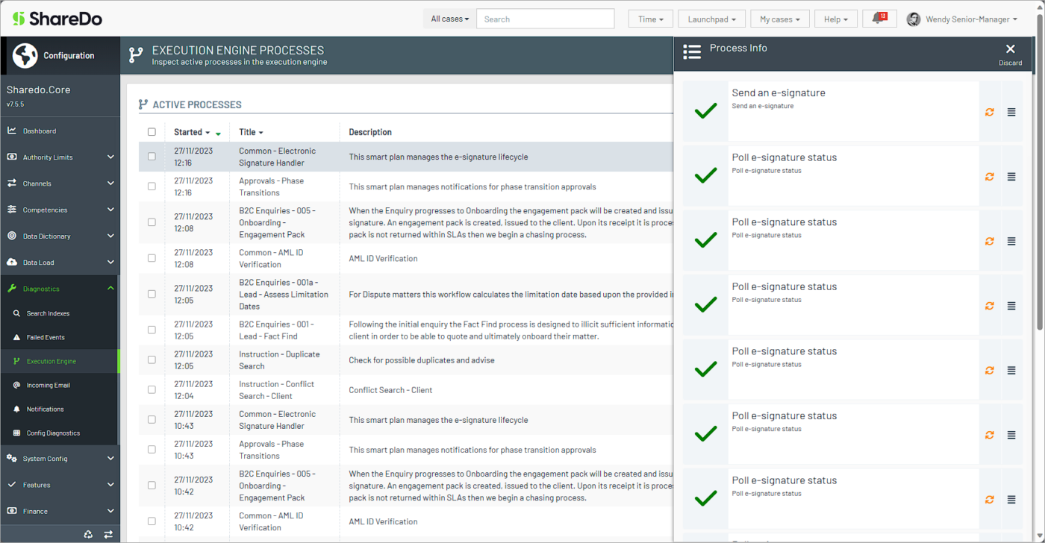Click refresh icon on Send an e-signature step

pos(990,112)
